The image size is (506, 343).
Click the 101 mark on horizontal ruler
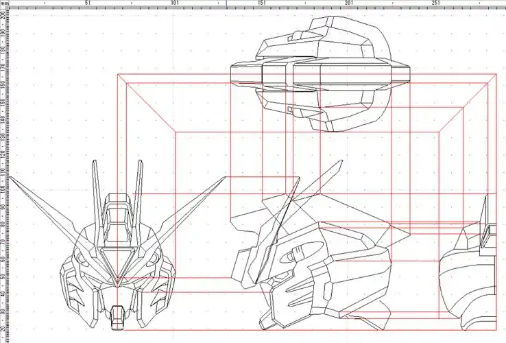tap(174, 3)
